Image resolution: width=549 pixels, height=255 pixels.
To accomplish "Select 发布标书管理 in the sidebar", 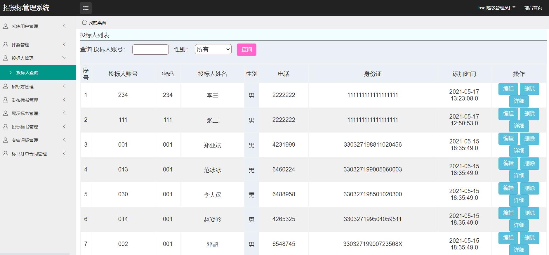I will (25, 100).
